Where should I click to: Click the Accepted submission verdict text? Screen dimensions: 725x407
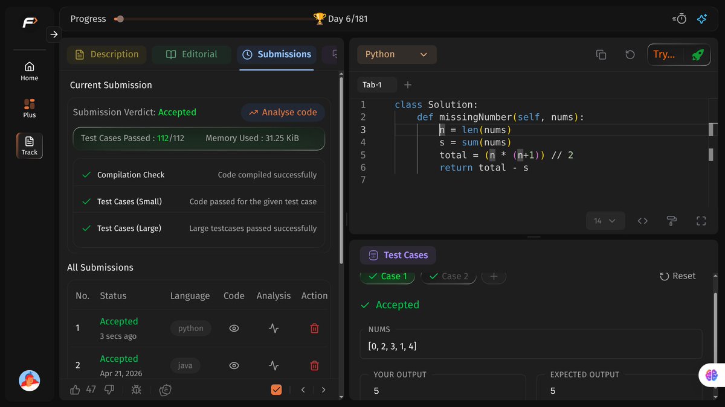click(177, 112)
